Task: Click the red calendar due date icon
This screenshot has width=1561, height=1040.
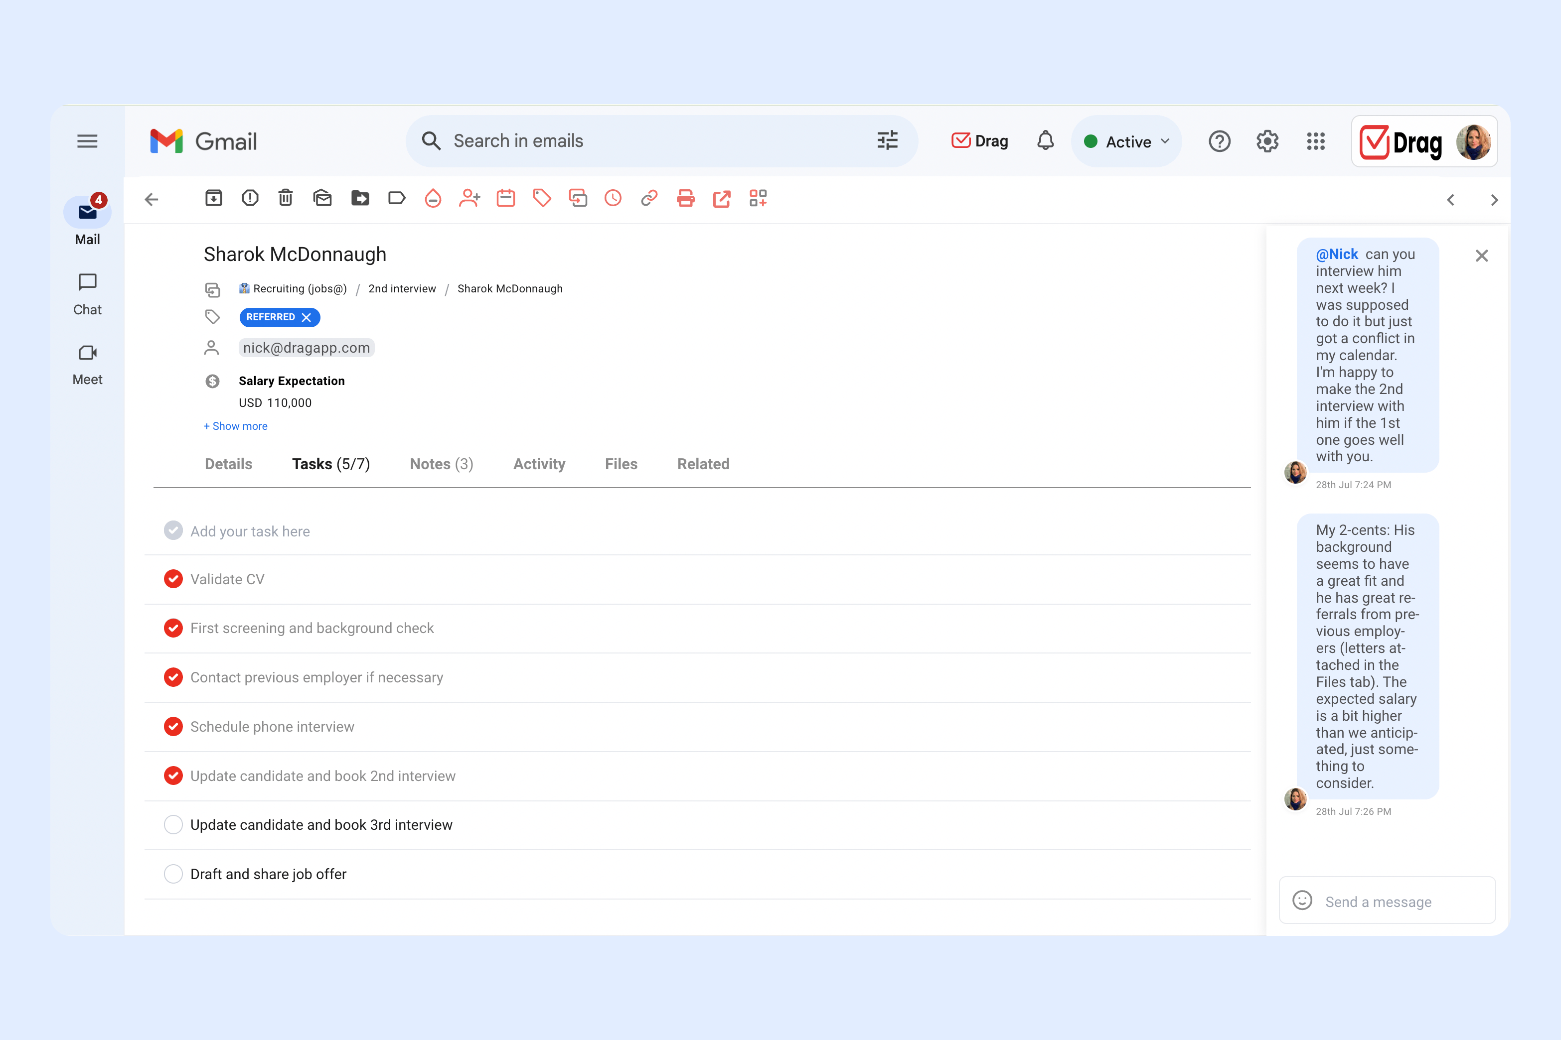Action: pyautogui.click(x=506, y=198)
